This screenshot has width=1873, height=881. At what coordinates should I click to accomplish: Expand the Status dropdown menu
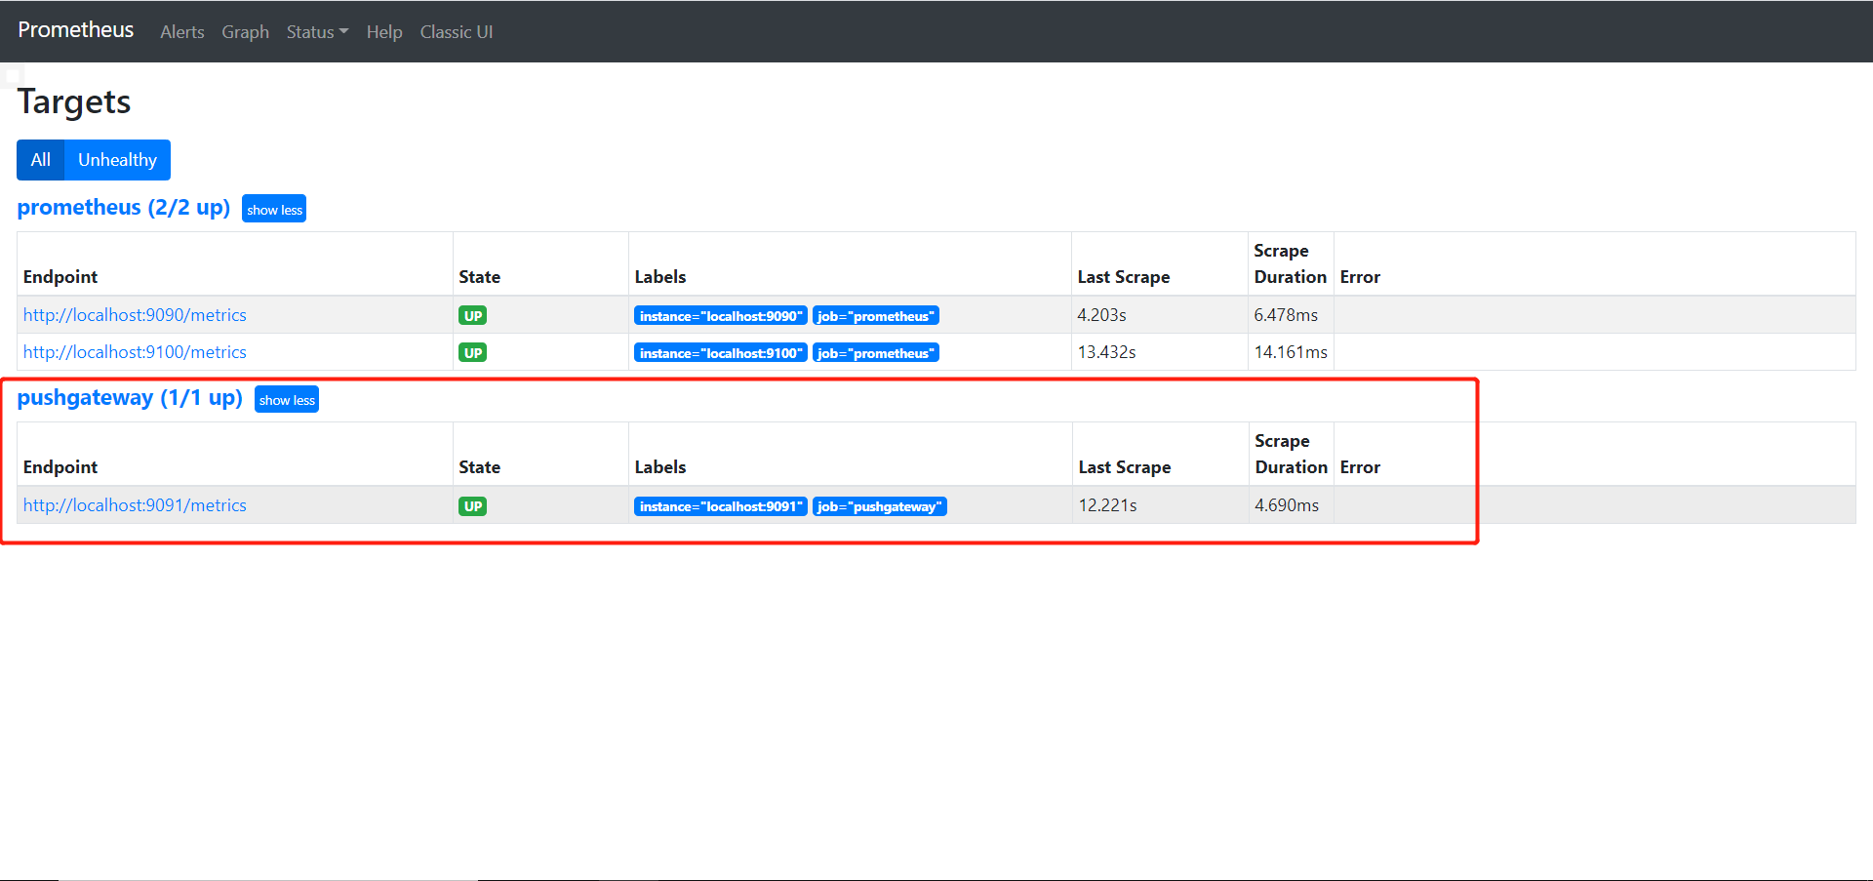(x=317, y=32)
